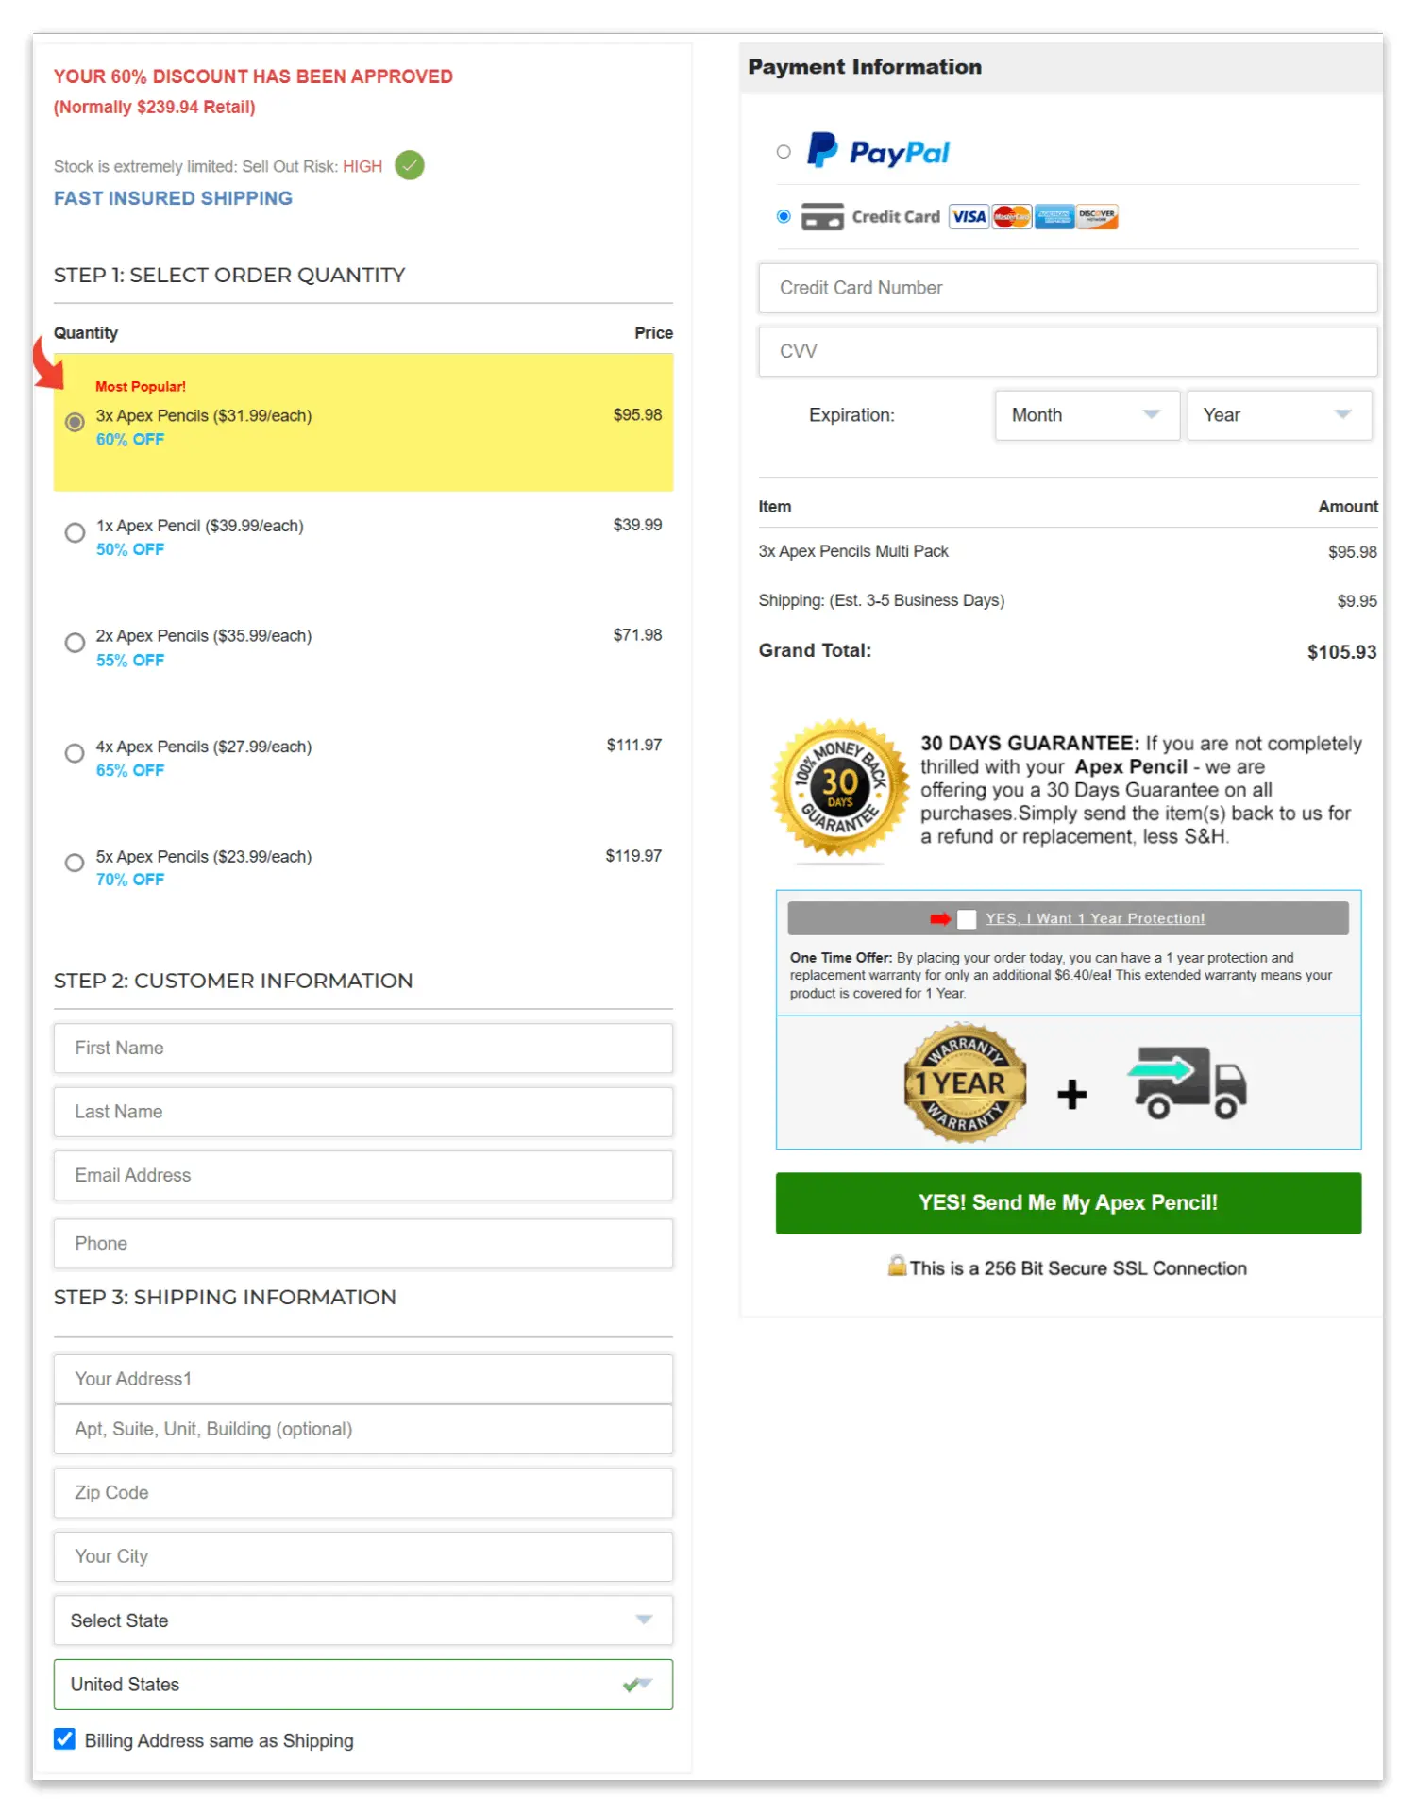Screen dimensions: 1416x1813
Task: Open the expiration Year dropdown
Action: click(1279, 415)
